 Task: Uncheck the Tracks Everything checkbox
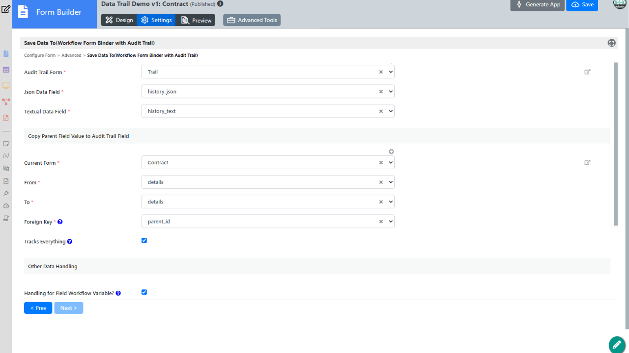coord(144,241)
